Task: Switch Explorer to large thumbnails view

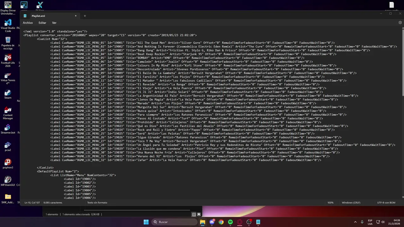Action: (x=199, y=214)
